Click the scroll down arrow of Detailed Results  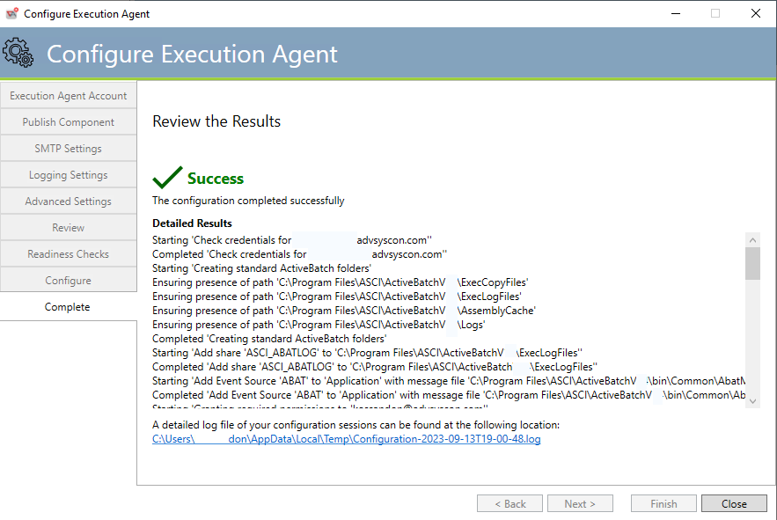tap(752, 401)
